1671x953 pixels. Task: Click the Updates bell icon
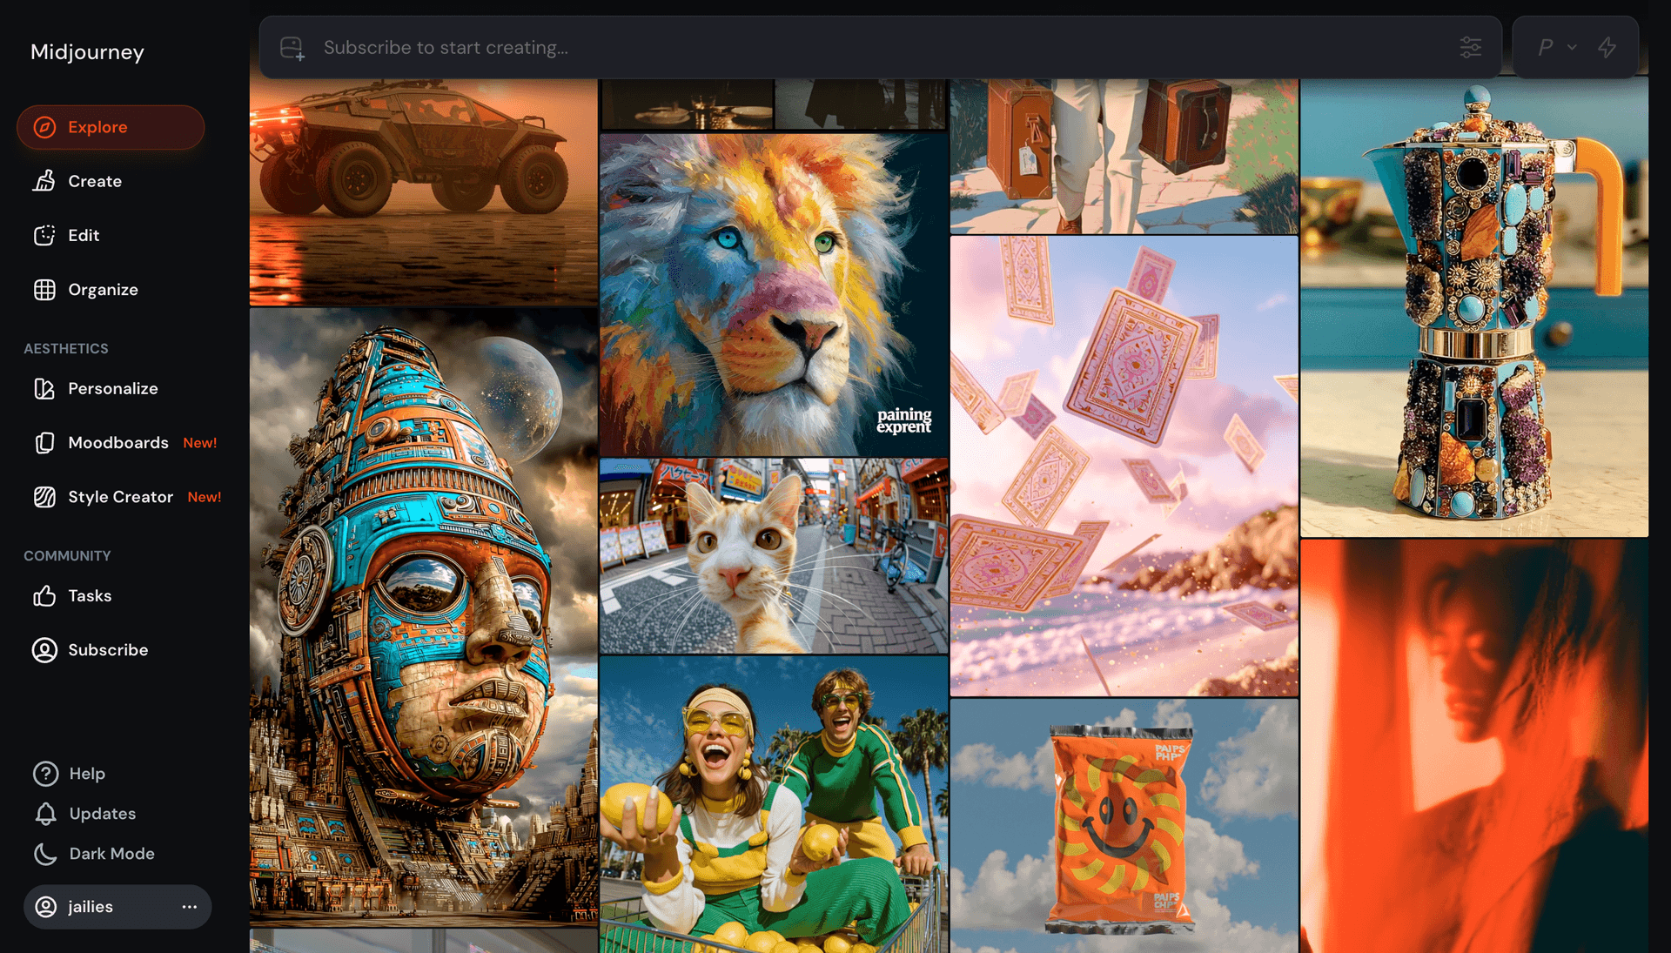44,814
